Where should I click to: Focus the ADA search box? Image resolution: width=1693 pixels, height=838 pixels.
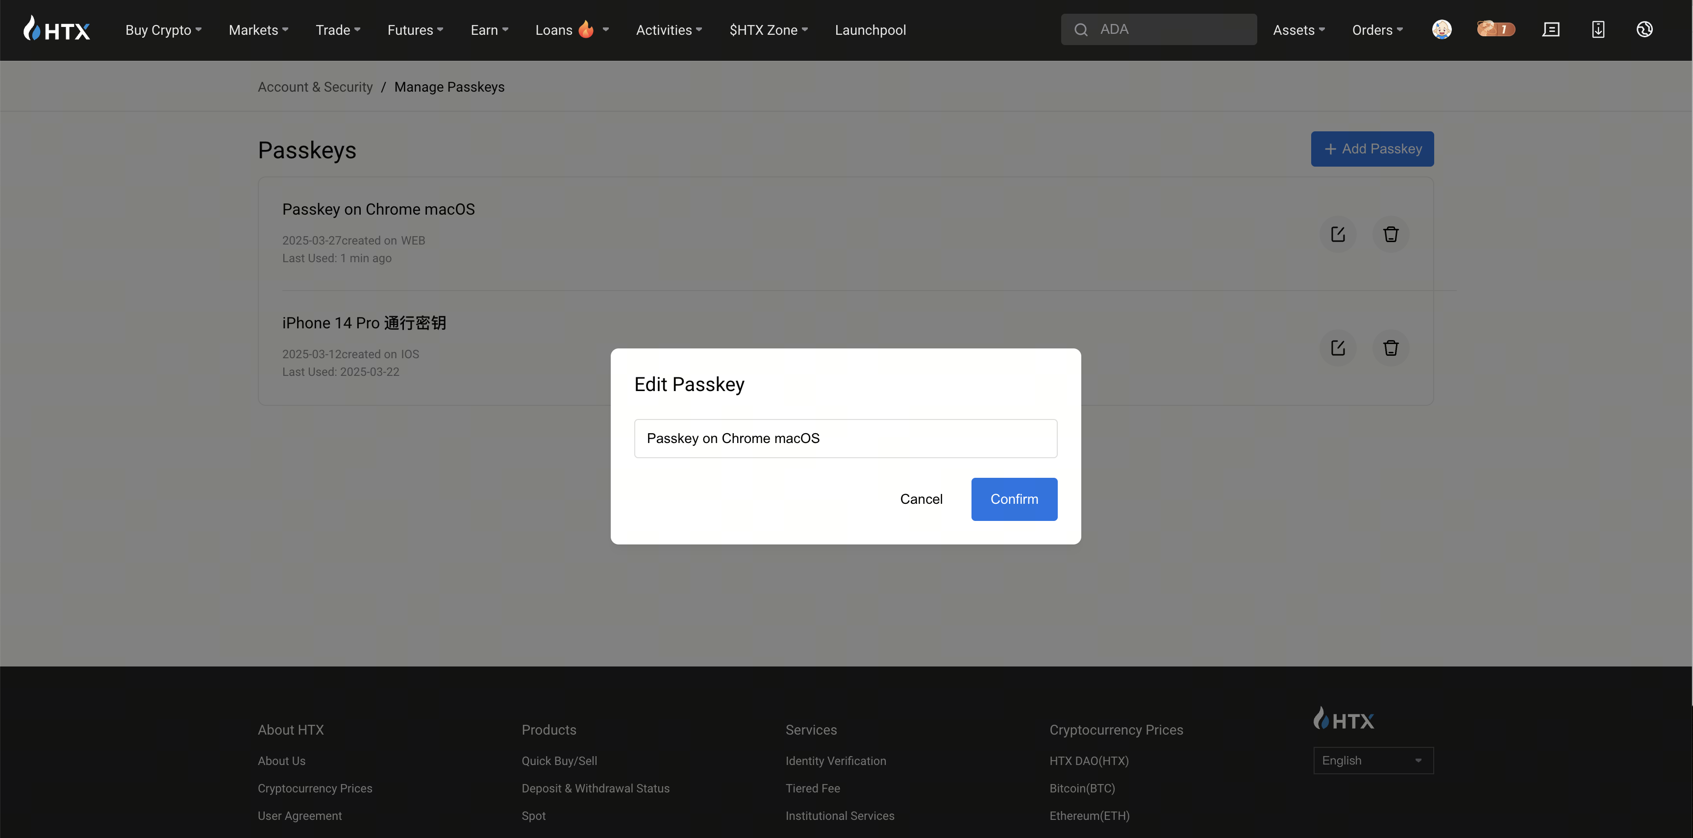pyautogui.click(x=1158, y=29)
